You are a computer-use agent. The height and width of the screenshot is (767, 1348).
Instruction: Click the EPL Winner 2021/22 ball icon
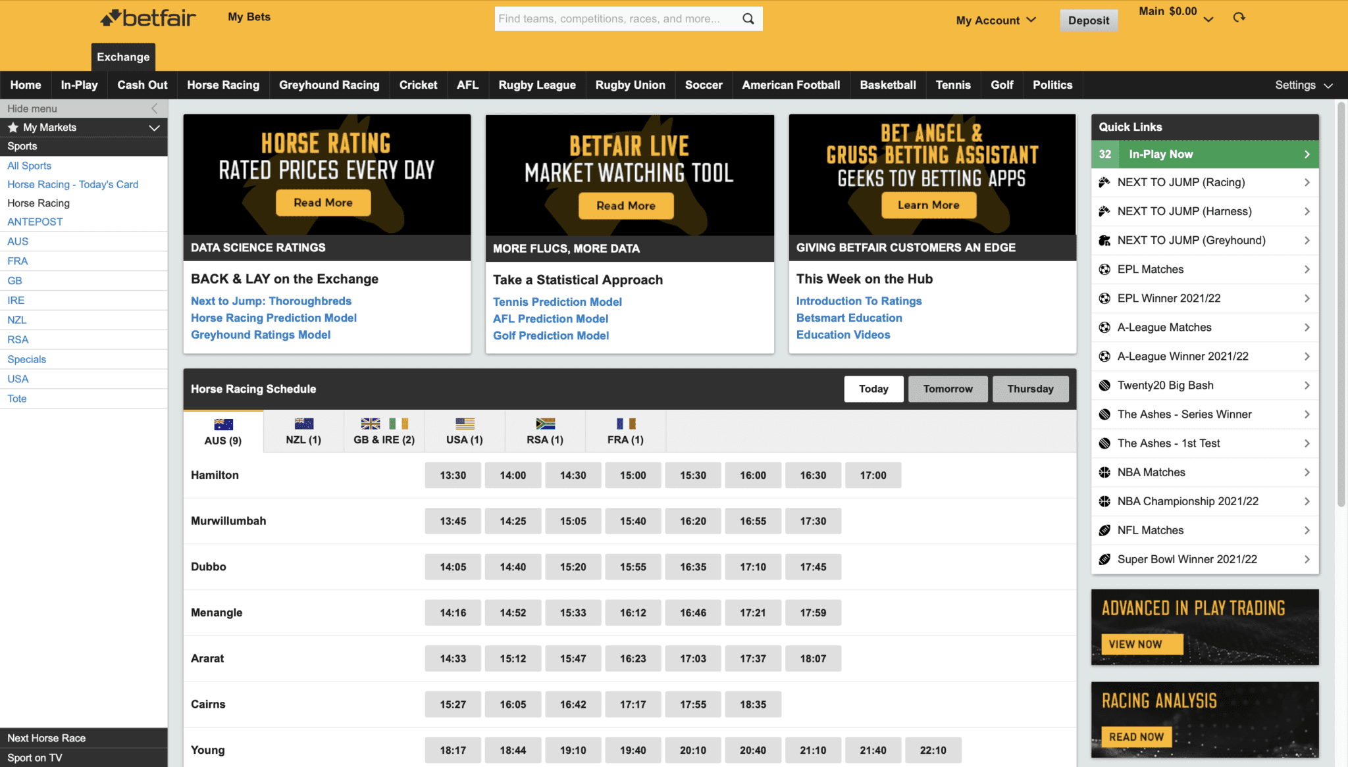pos(1104,298)
